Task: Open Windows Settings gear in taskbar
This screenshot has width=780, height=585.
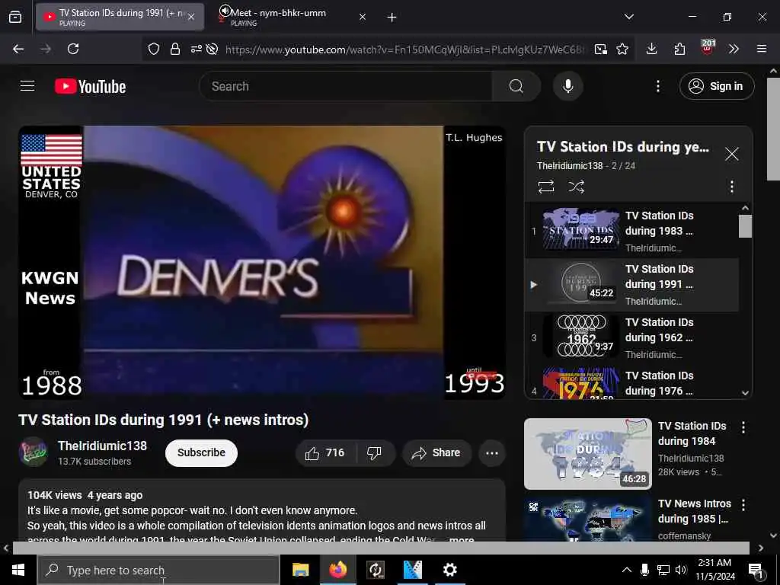Action: coord(449,570)
